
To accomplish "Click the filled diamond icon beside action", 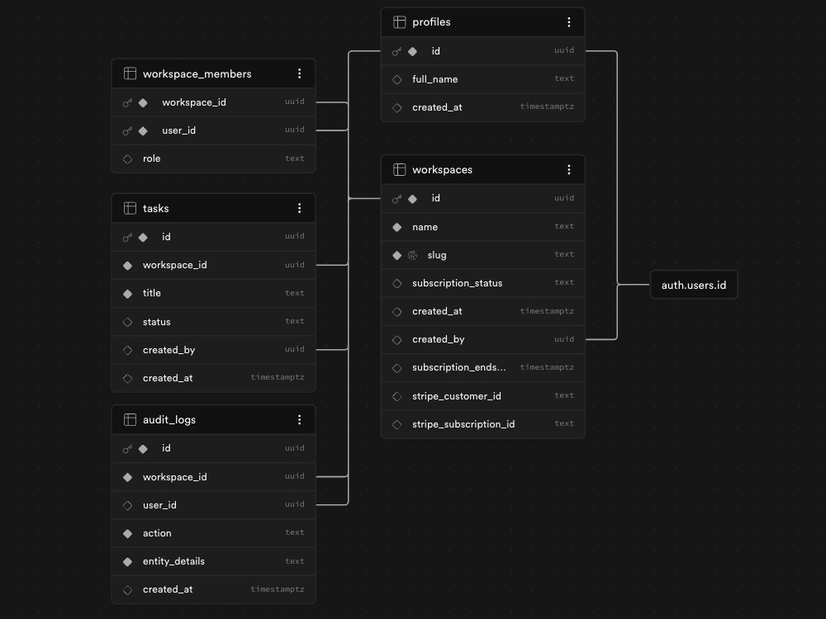I will [127, 534].
